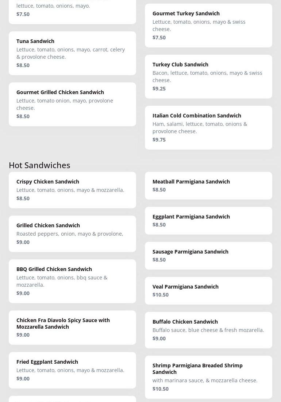
Task: Choose the Veal Parmigiana Sandwich
Action: point(208,290)
